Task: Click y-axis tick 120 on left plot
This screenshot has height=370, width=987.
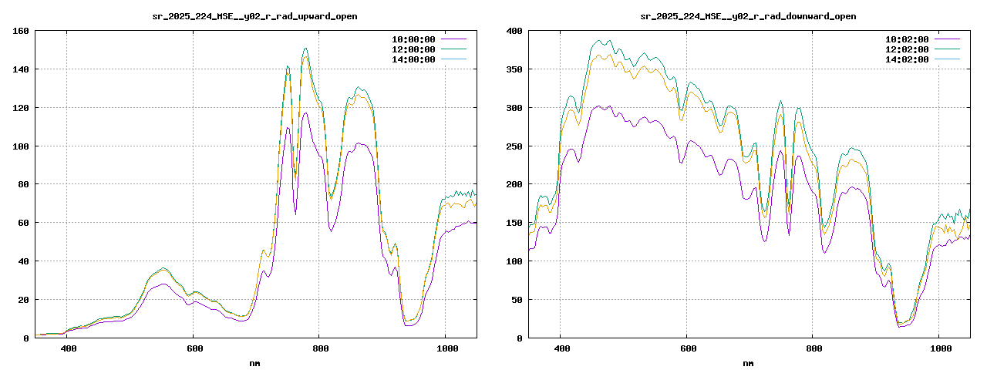Action: 21,108
